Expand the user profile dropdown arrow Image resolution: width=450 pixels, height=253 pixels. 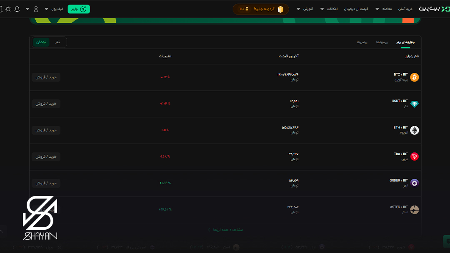pos(27,8)
